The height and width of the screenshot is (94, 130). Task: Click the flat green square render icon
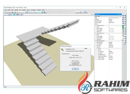[x=123, y=26]
